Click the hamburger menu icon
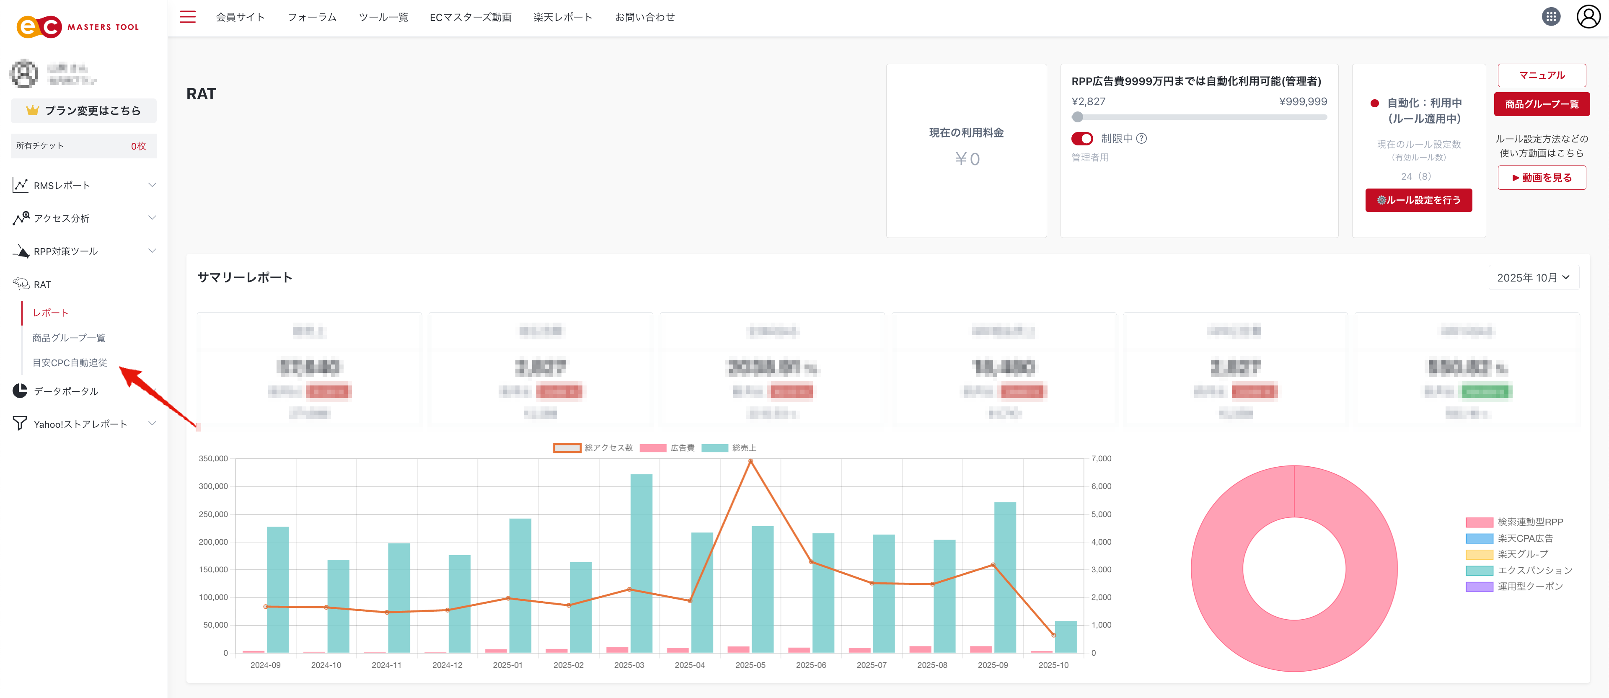 (x=187, y=17)
